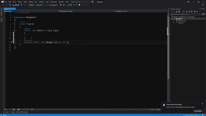Collapse the Main method code region
The width and height of the screenshot is (206, 116).
point(14,31)
